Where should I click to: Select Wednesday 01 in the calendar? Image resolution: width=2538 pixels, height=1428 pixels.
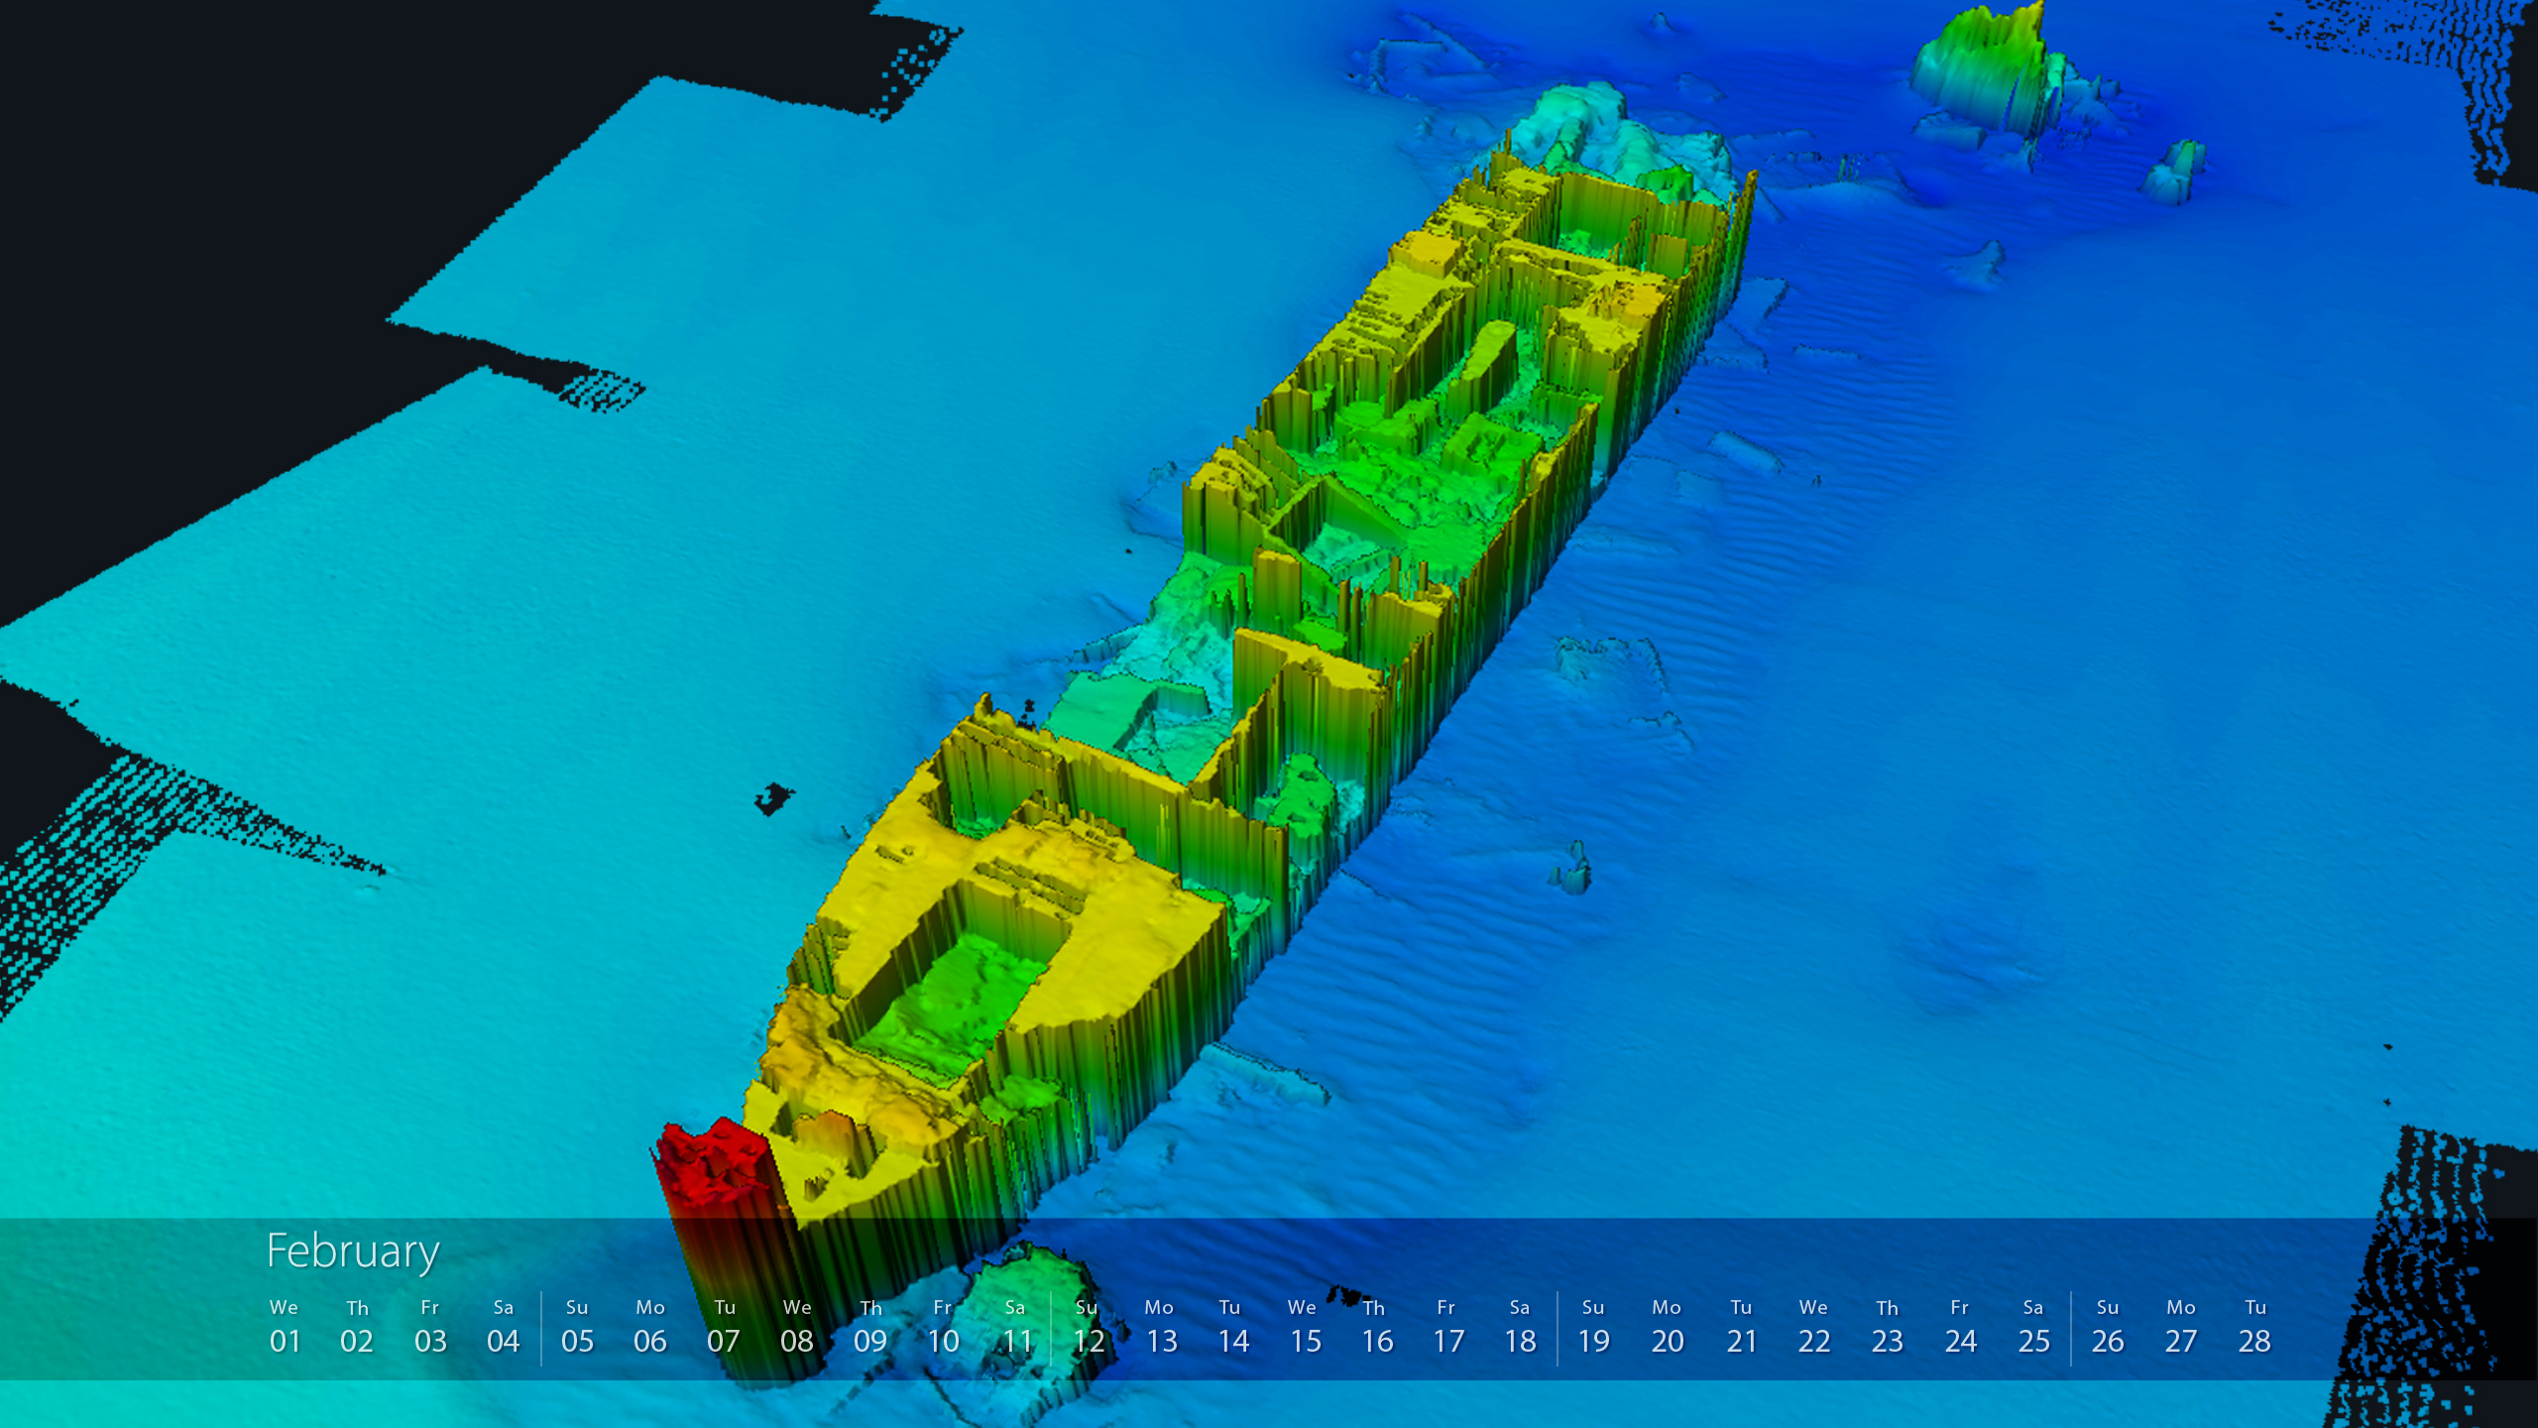[285, 1327]
